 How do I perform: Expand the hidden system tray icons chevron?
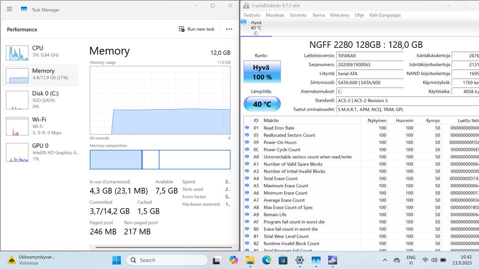click(x=385, y=260)
